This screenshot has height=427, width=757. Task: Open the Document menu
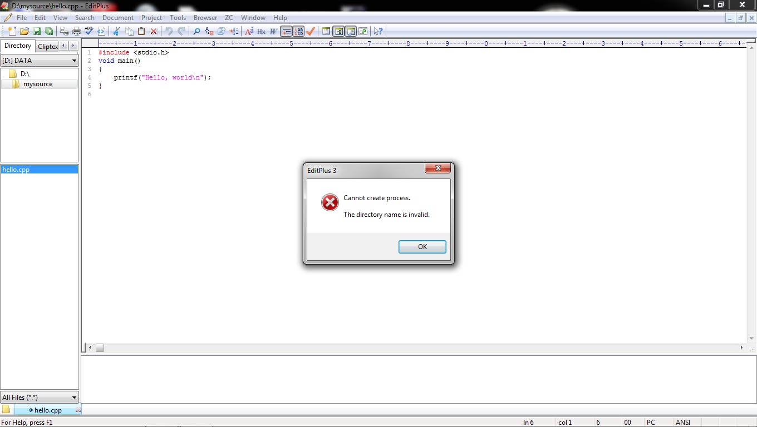click(118, 18)
